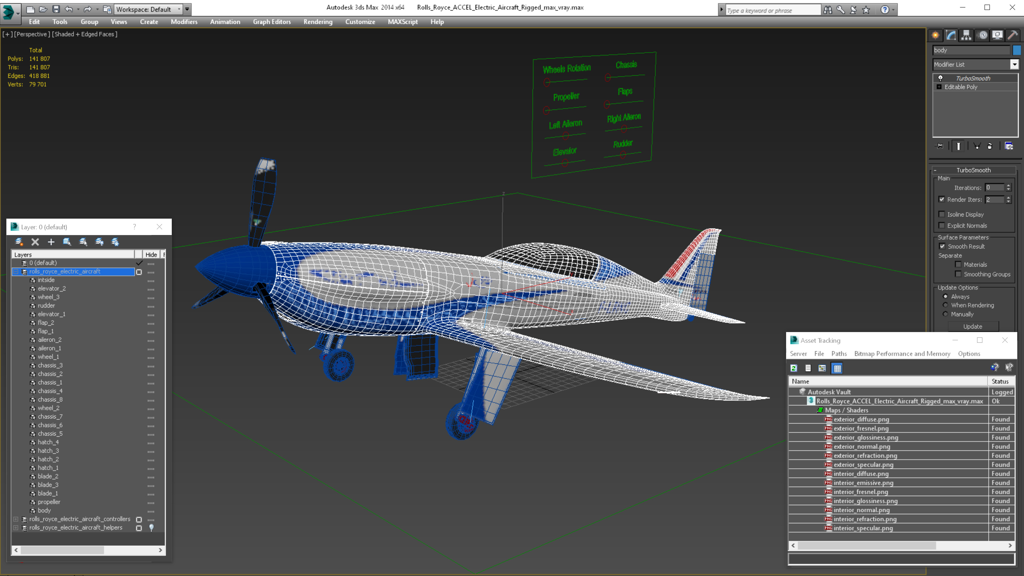Open the Modifier List dropdown
Image resolution: width=1024 pixels, height=576 pixels.
[x=1014, y=64]
